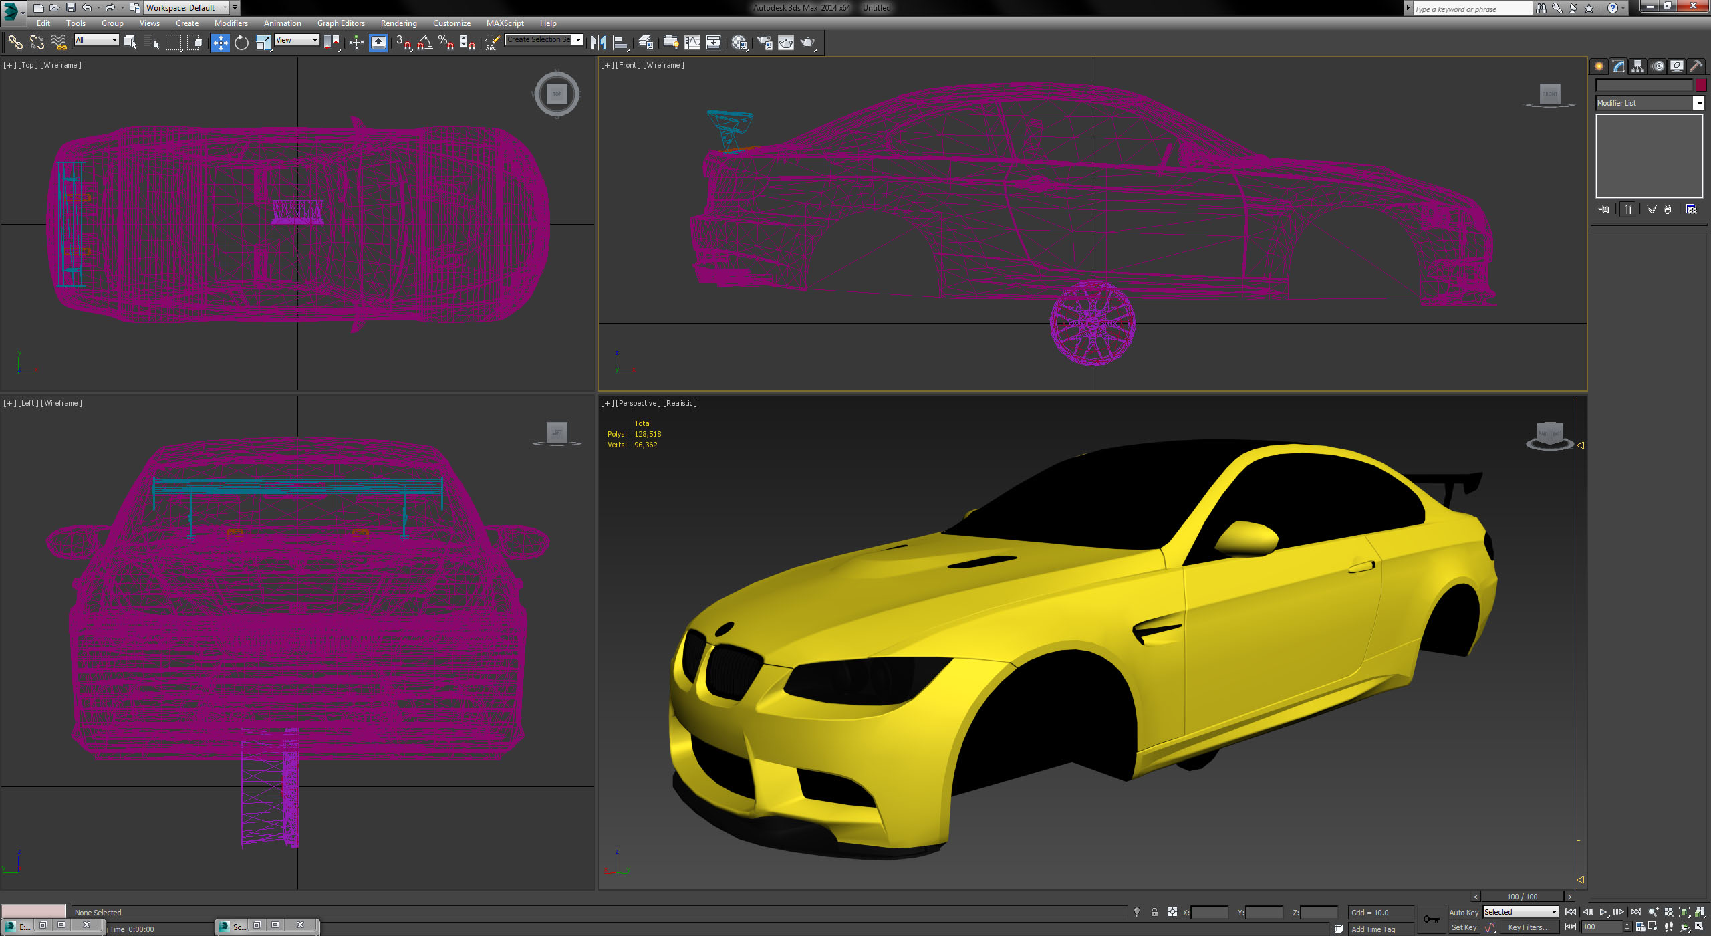This screenshot has width=1711, height=936.
Task: Play the animation
Action: coord(1603,912)
